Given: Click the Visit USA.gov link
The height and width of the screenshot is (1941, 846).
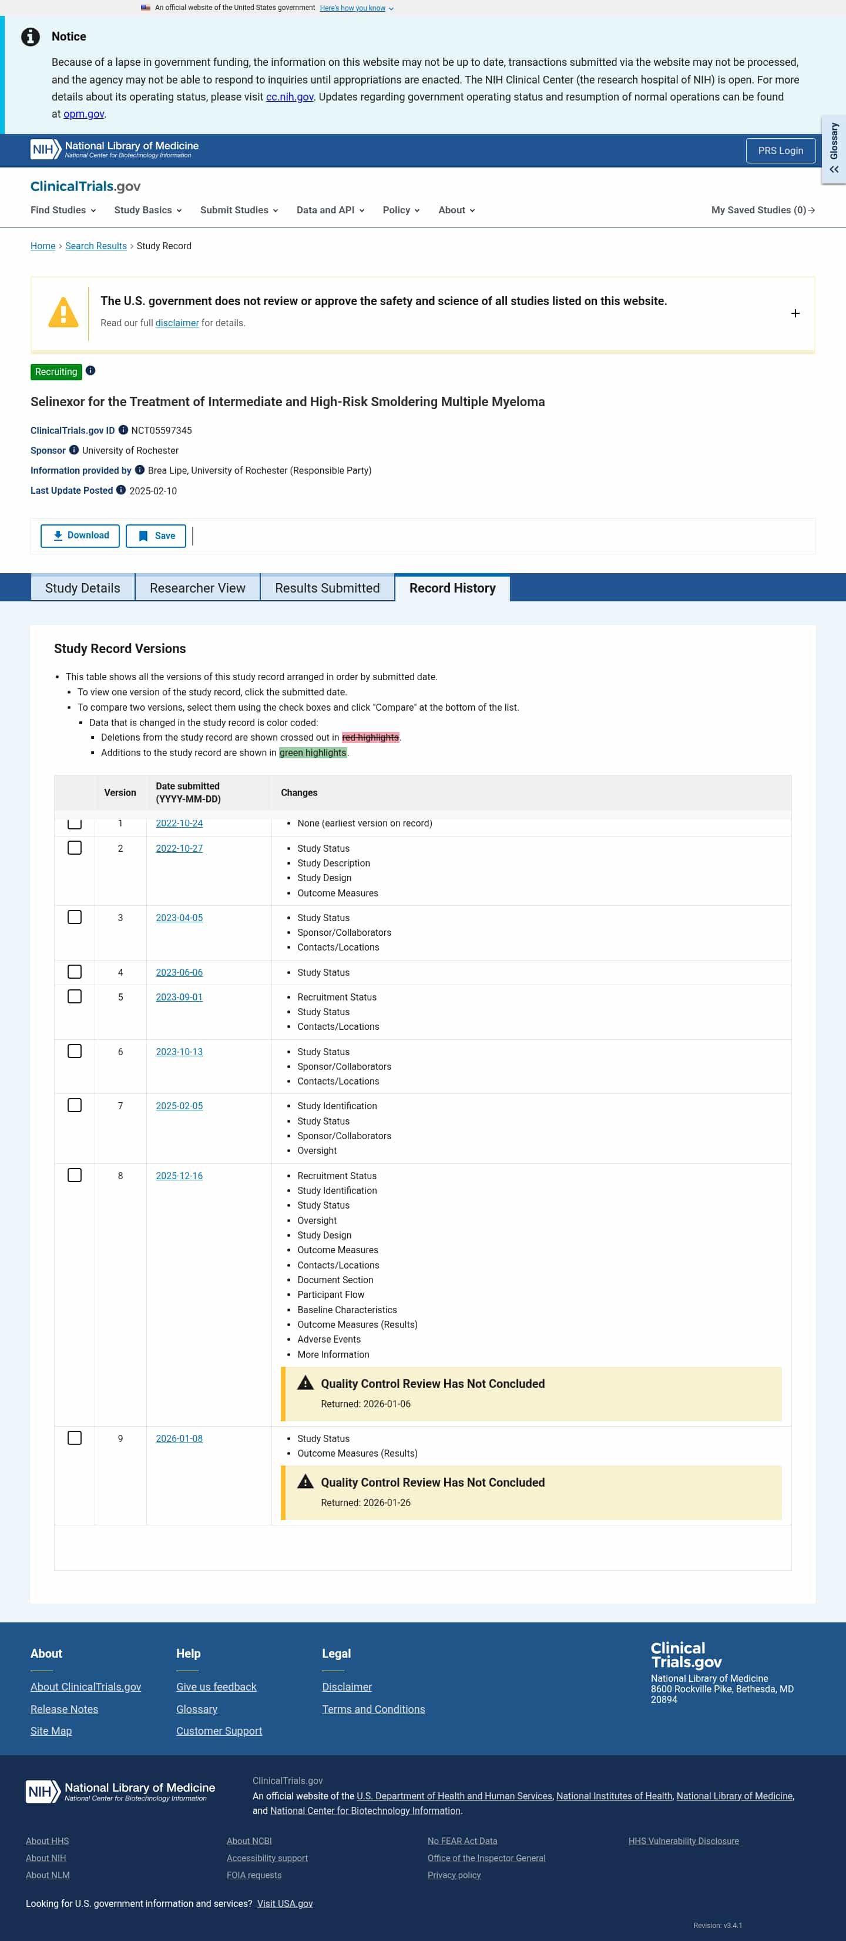Looking at the screenshot, I should [x=285, y=1903].
